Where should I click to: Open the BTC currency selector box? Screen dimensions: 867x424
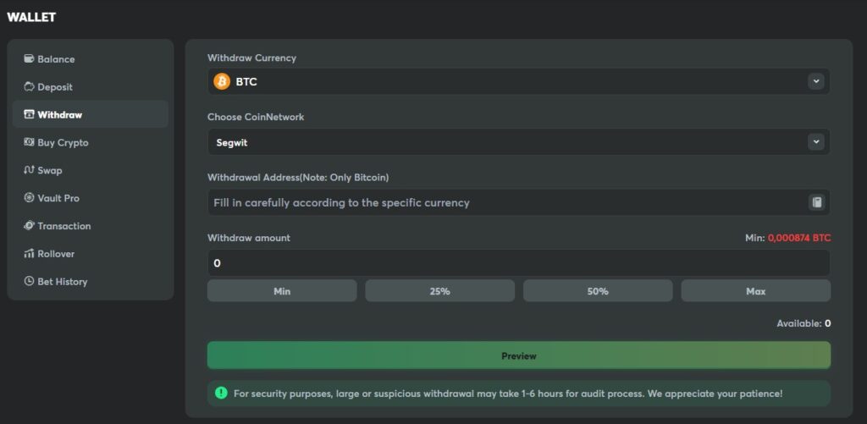click(x=519, y=82)
